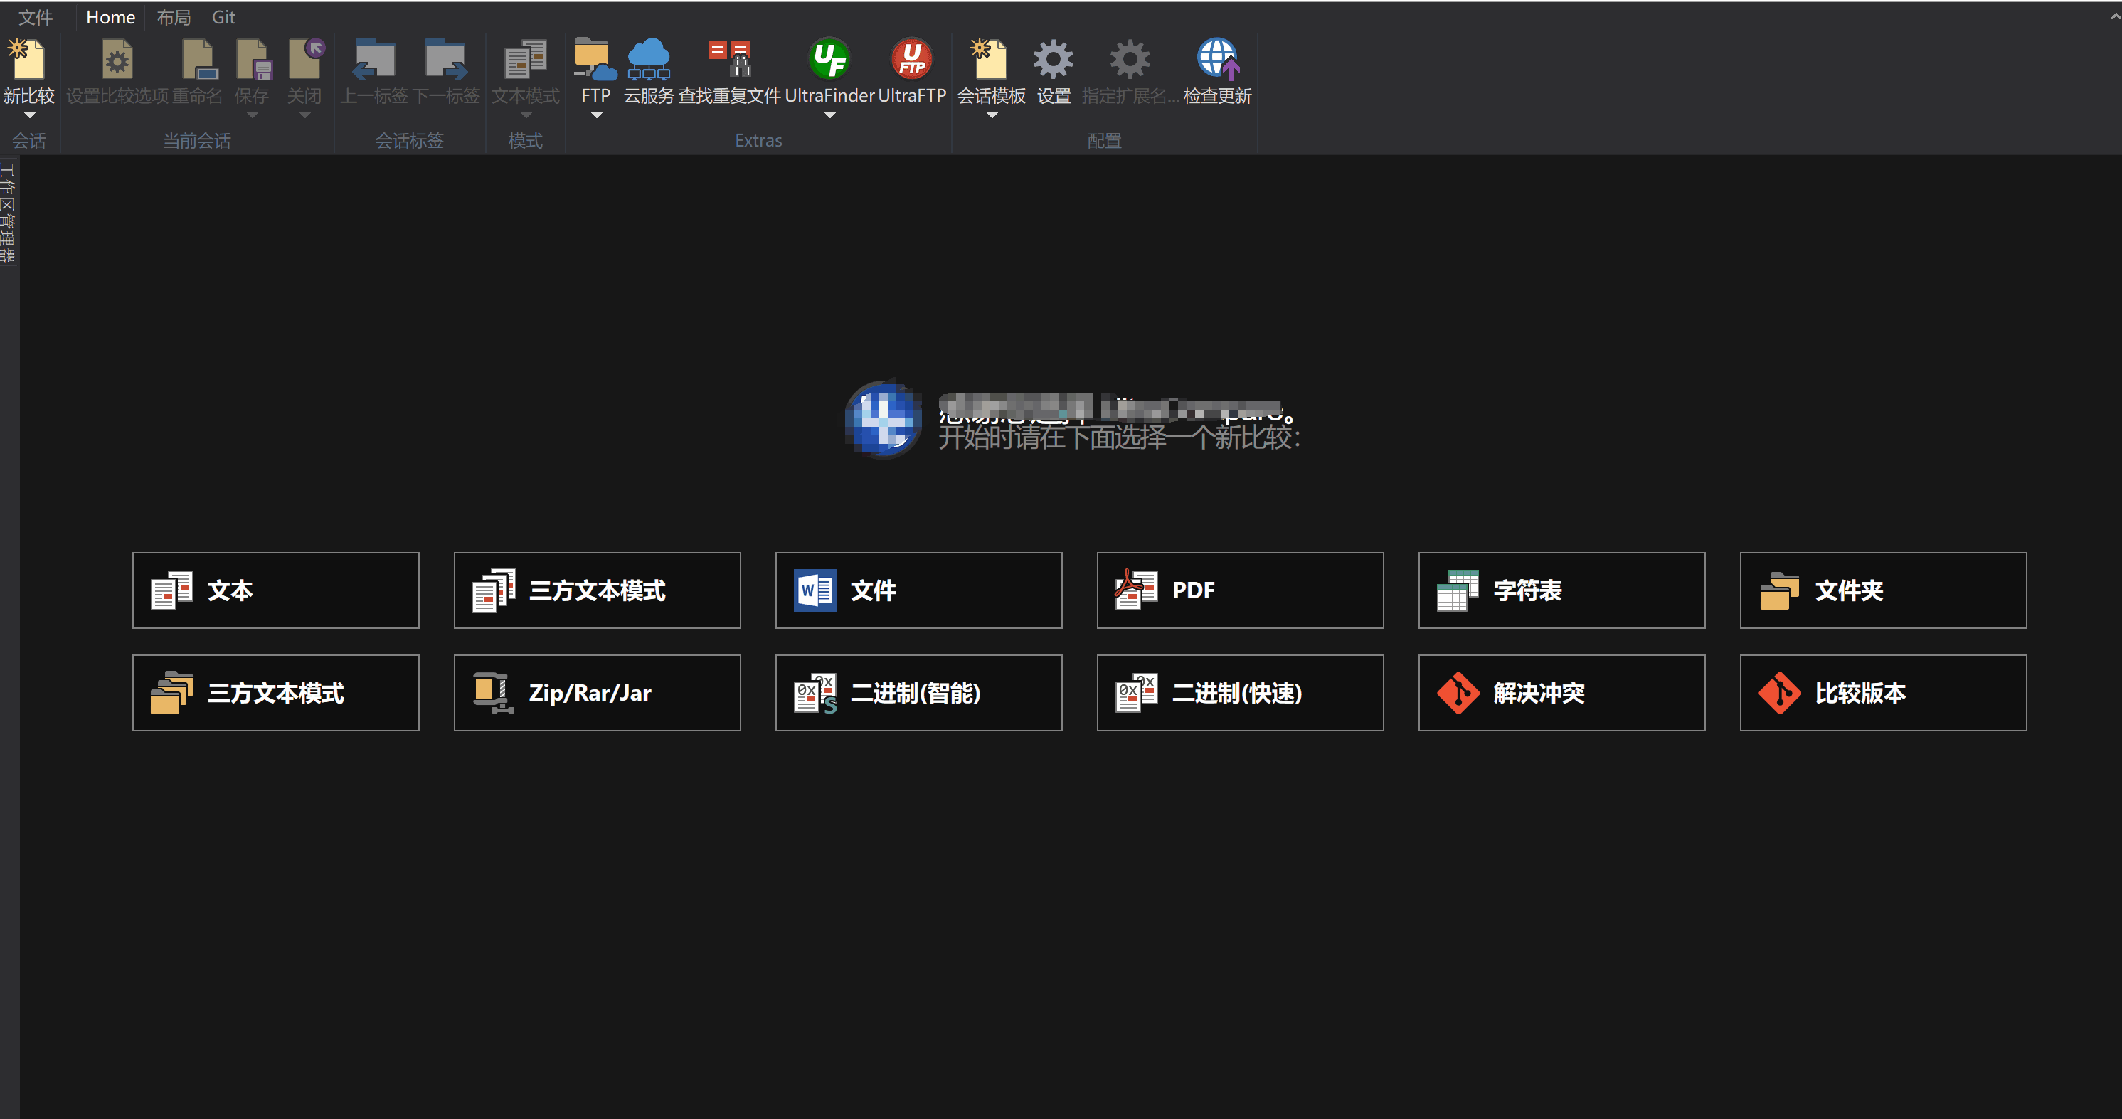Open the layout ribbon tab

coord(174,17)
